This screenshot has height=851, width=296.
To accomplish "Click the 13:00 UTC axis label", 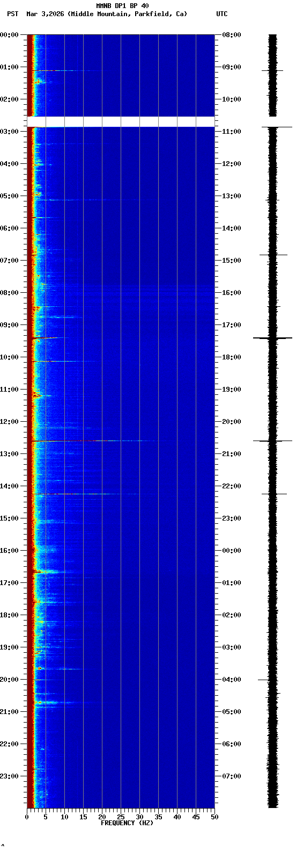I will coord(232,196).
